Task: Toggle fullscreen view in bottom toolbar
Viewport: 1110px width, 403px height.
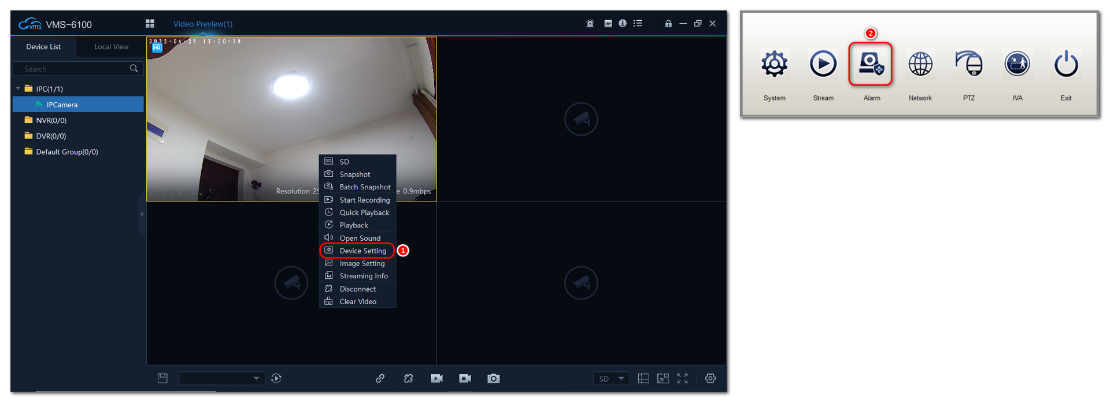Action: pyautogui.click(x=683, y=379)
